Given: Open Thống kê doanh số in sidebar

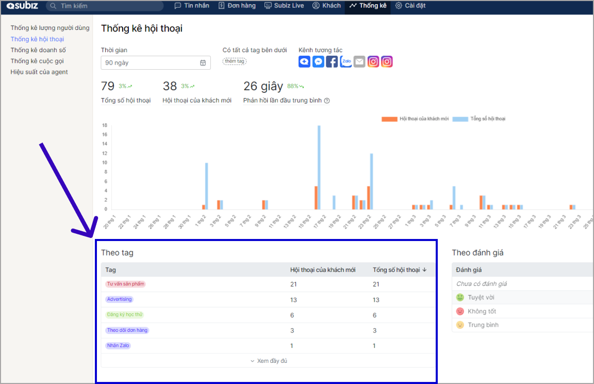Looking at the screenshot, I should [38, 50].
